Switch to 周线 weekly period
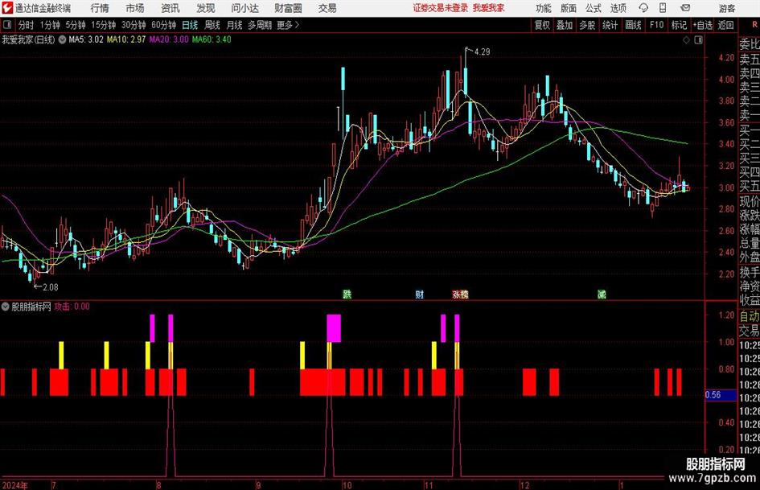760x490 pixels. 212,25
